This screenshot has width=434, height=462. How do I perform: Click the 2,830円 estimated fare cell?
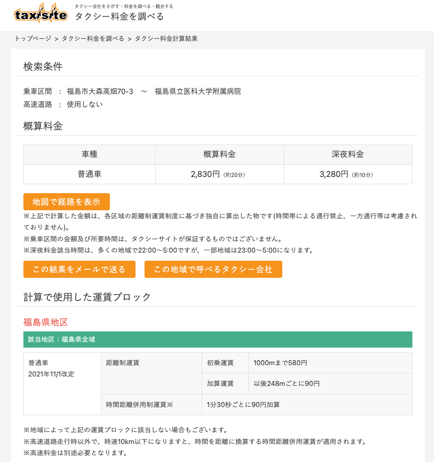[x=220, y=174]
